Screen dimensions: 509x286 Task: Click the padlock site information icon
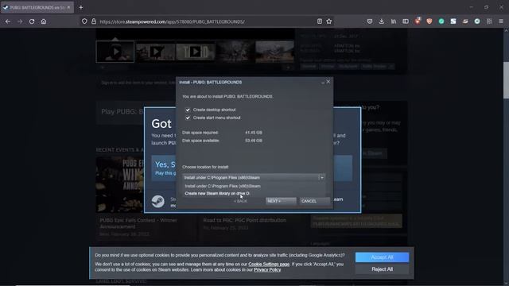click(94, 21)
